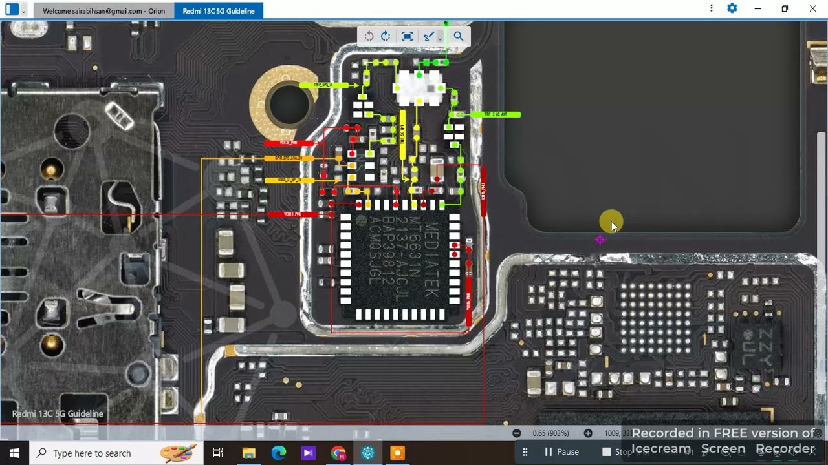This screenshot has height=465, width=828.
Task: Toggle the sidebar panel icon at top left
Action: (x=12, y=9)
